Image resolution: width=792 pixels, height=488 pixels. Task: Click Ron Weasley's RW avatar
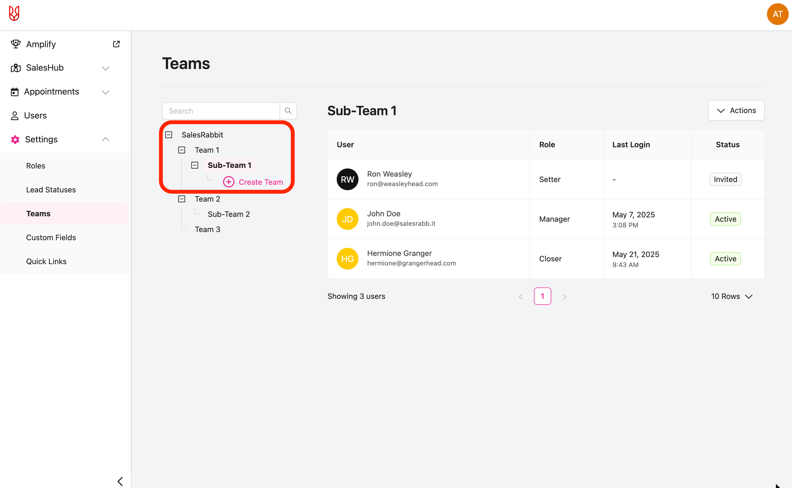point(347,179)
